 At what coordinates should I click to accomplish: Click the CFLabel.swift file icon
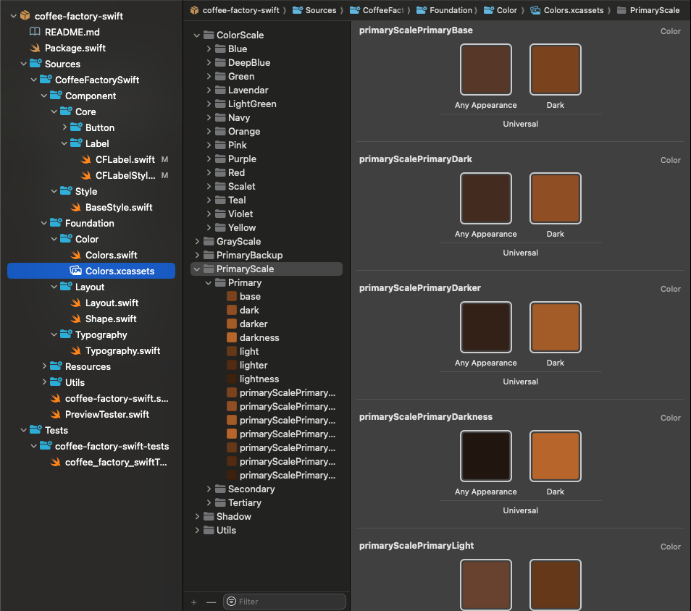(x=85, y=159)
